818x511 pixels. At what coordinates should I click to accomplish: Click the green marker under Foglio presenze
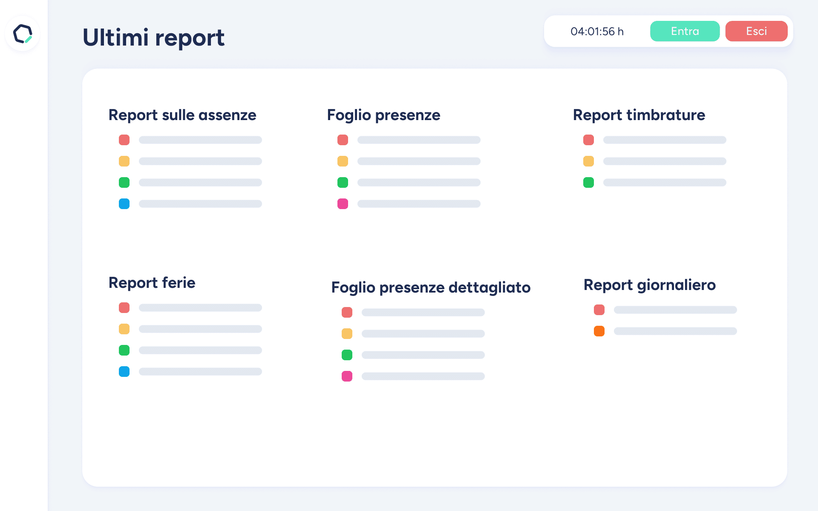343,182
